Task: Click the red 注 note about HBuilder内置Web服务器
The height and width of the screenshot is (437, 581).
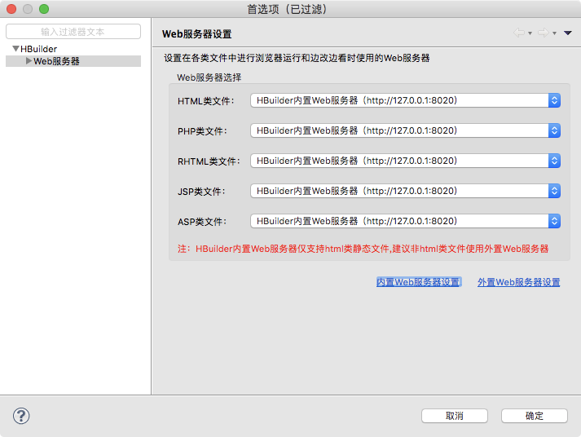Action: 363,249
